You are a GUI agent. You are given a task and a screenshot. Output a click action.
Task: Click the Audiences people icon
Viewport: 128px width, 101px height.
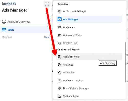point(59,27)
